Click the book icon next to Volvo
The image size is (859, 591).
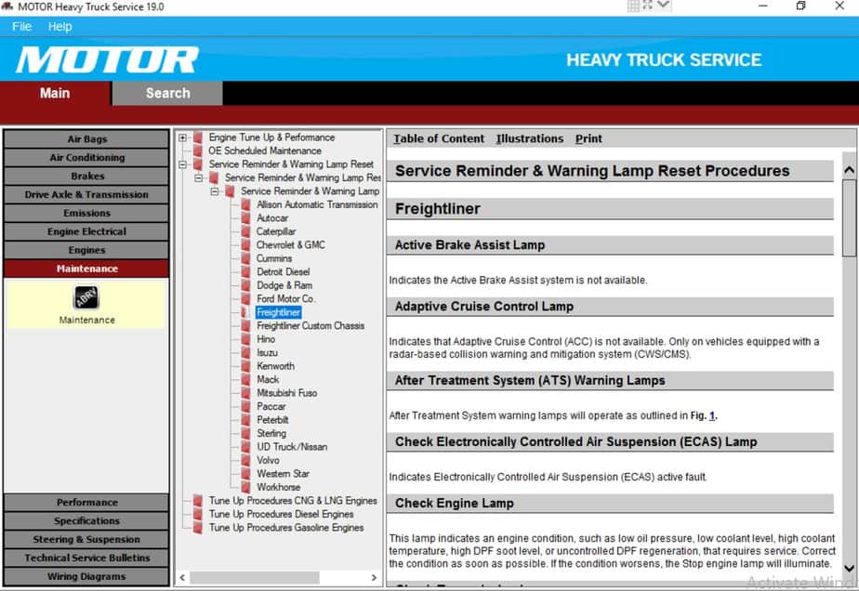pos(246,460)
